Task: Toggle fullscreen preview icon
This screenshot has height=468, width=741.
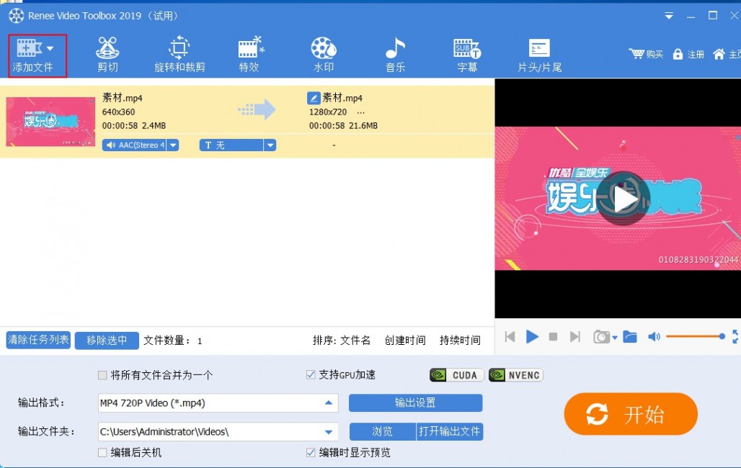Action: 736,336
